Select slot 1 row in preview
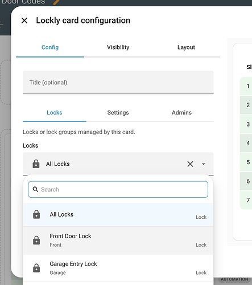 [246, 86]
